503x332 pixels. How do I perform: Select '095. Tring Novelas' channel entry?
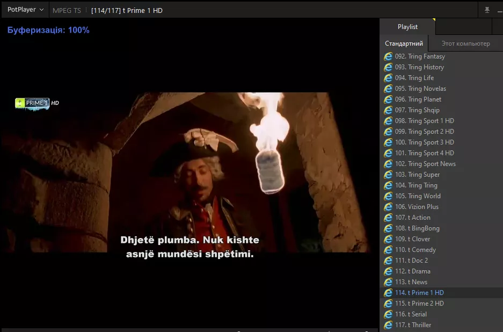[x=441, y=89]
